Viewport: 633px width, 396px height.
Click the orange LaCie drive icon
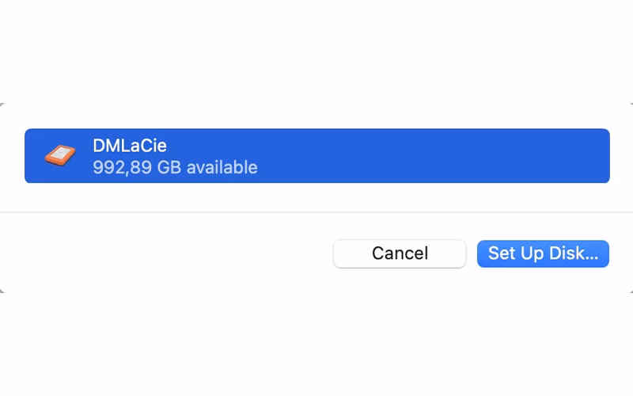59,156
